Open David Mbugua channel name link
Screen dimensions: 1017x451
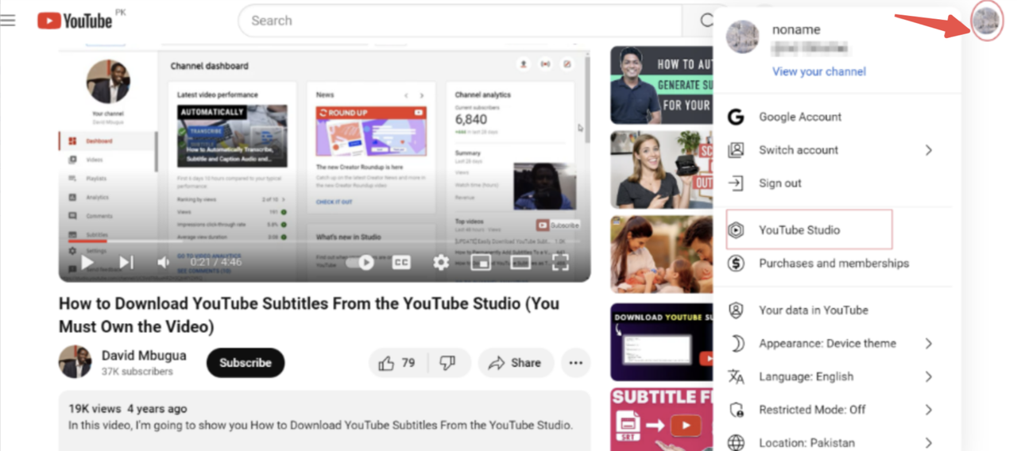click(x=144, y=355)
